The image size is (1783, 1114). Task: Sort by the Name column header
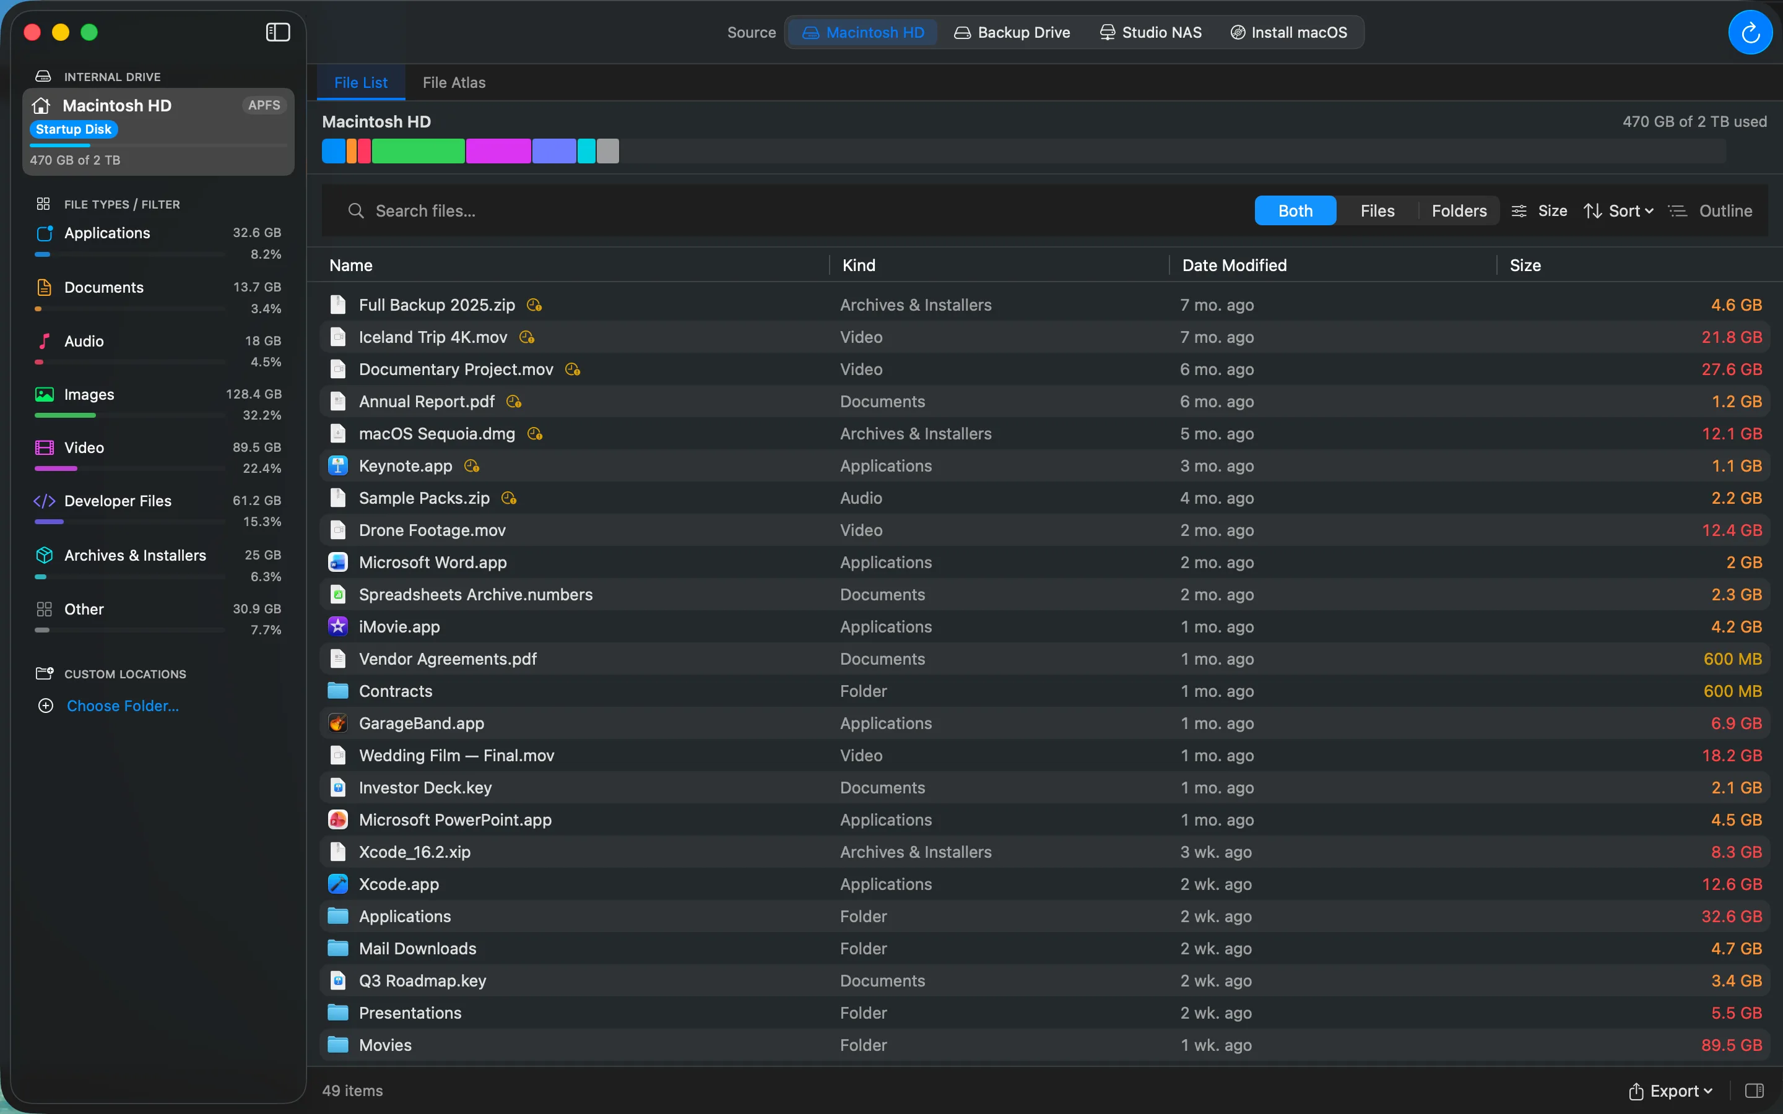point(350,266)
